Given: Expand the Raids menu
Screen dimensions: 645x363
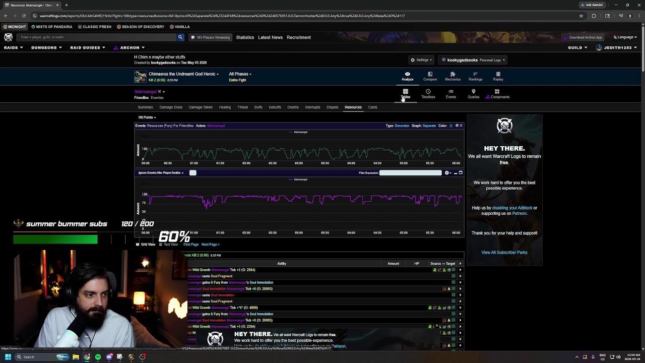Looking at the screenshot, I should 14,48.
